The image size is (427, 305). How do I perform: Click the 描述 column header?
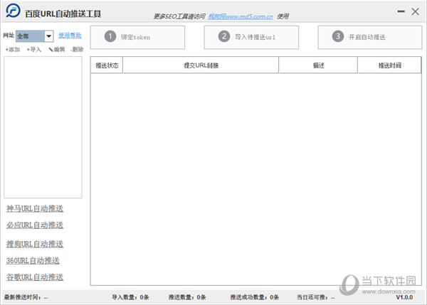pos(318,65)
